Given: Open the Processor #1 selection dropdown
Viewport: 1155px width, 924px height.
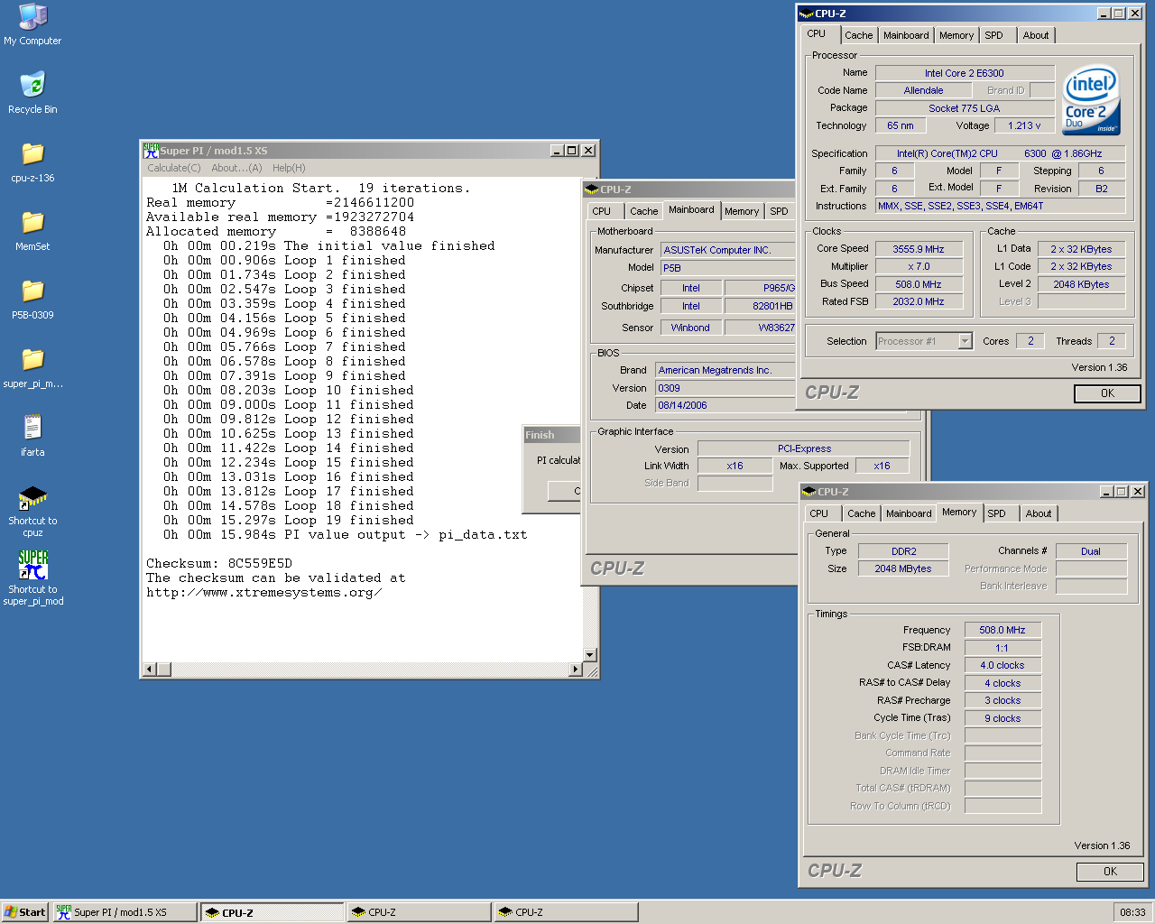Looking at the screenshot, I should (x=965, y=341).
